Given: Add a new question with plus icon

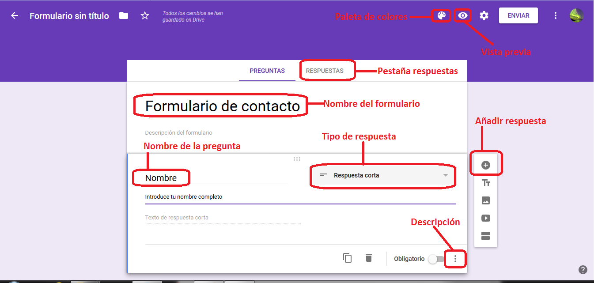Looking at the screenshot, I should [486, 165].
